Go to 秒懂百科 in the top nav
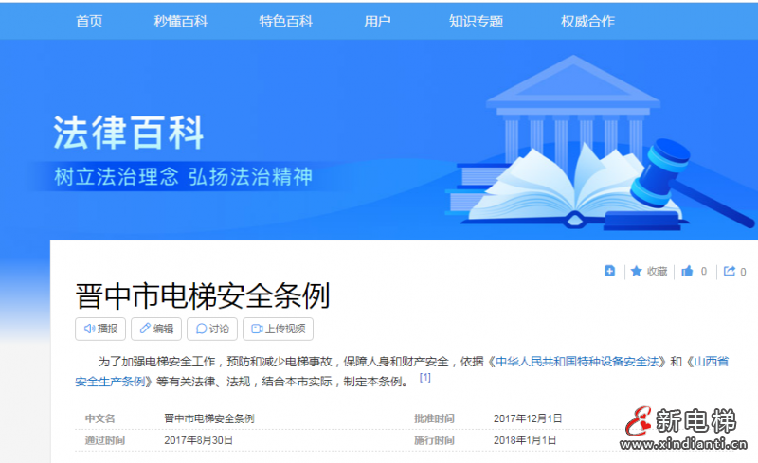Image resolution: width=758 pixels, height=463 pixels. [181, 21]
